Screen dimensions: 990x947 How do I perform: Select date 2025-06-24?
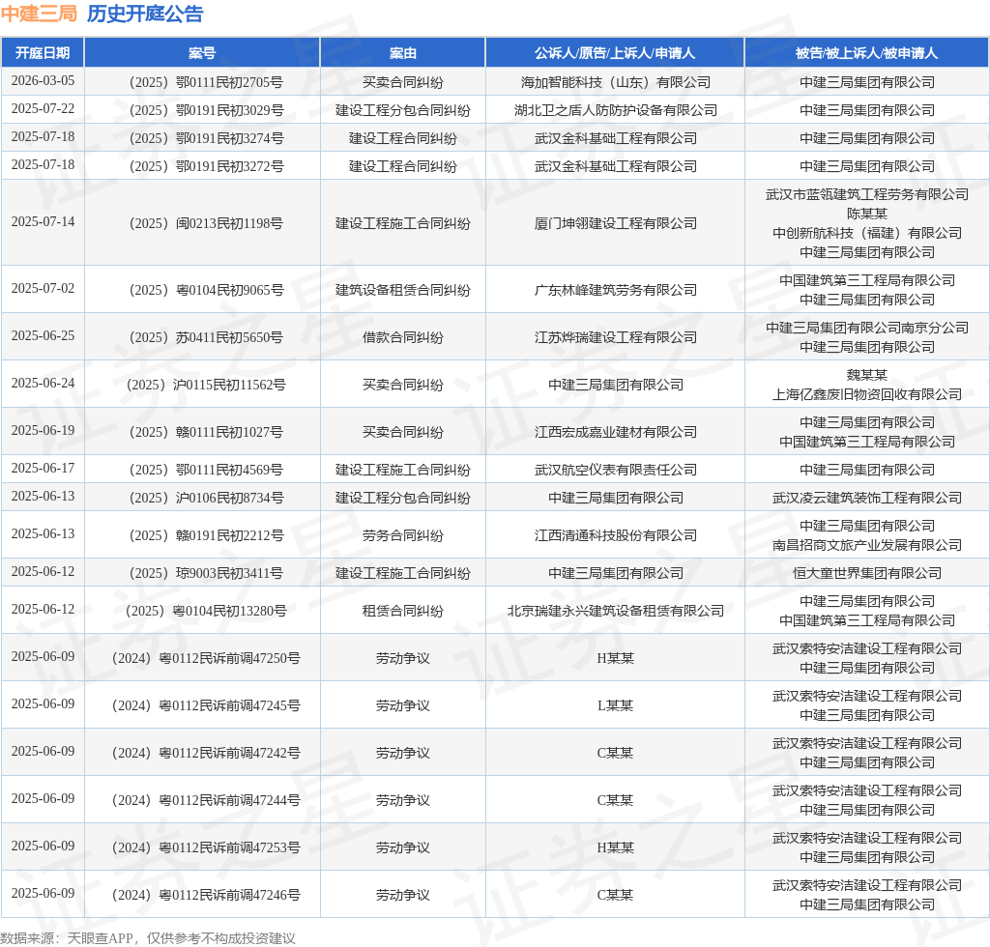[x=43, y=383]
